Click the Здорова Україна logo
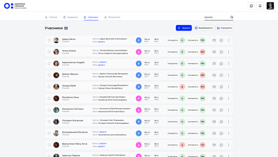 15,6
